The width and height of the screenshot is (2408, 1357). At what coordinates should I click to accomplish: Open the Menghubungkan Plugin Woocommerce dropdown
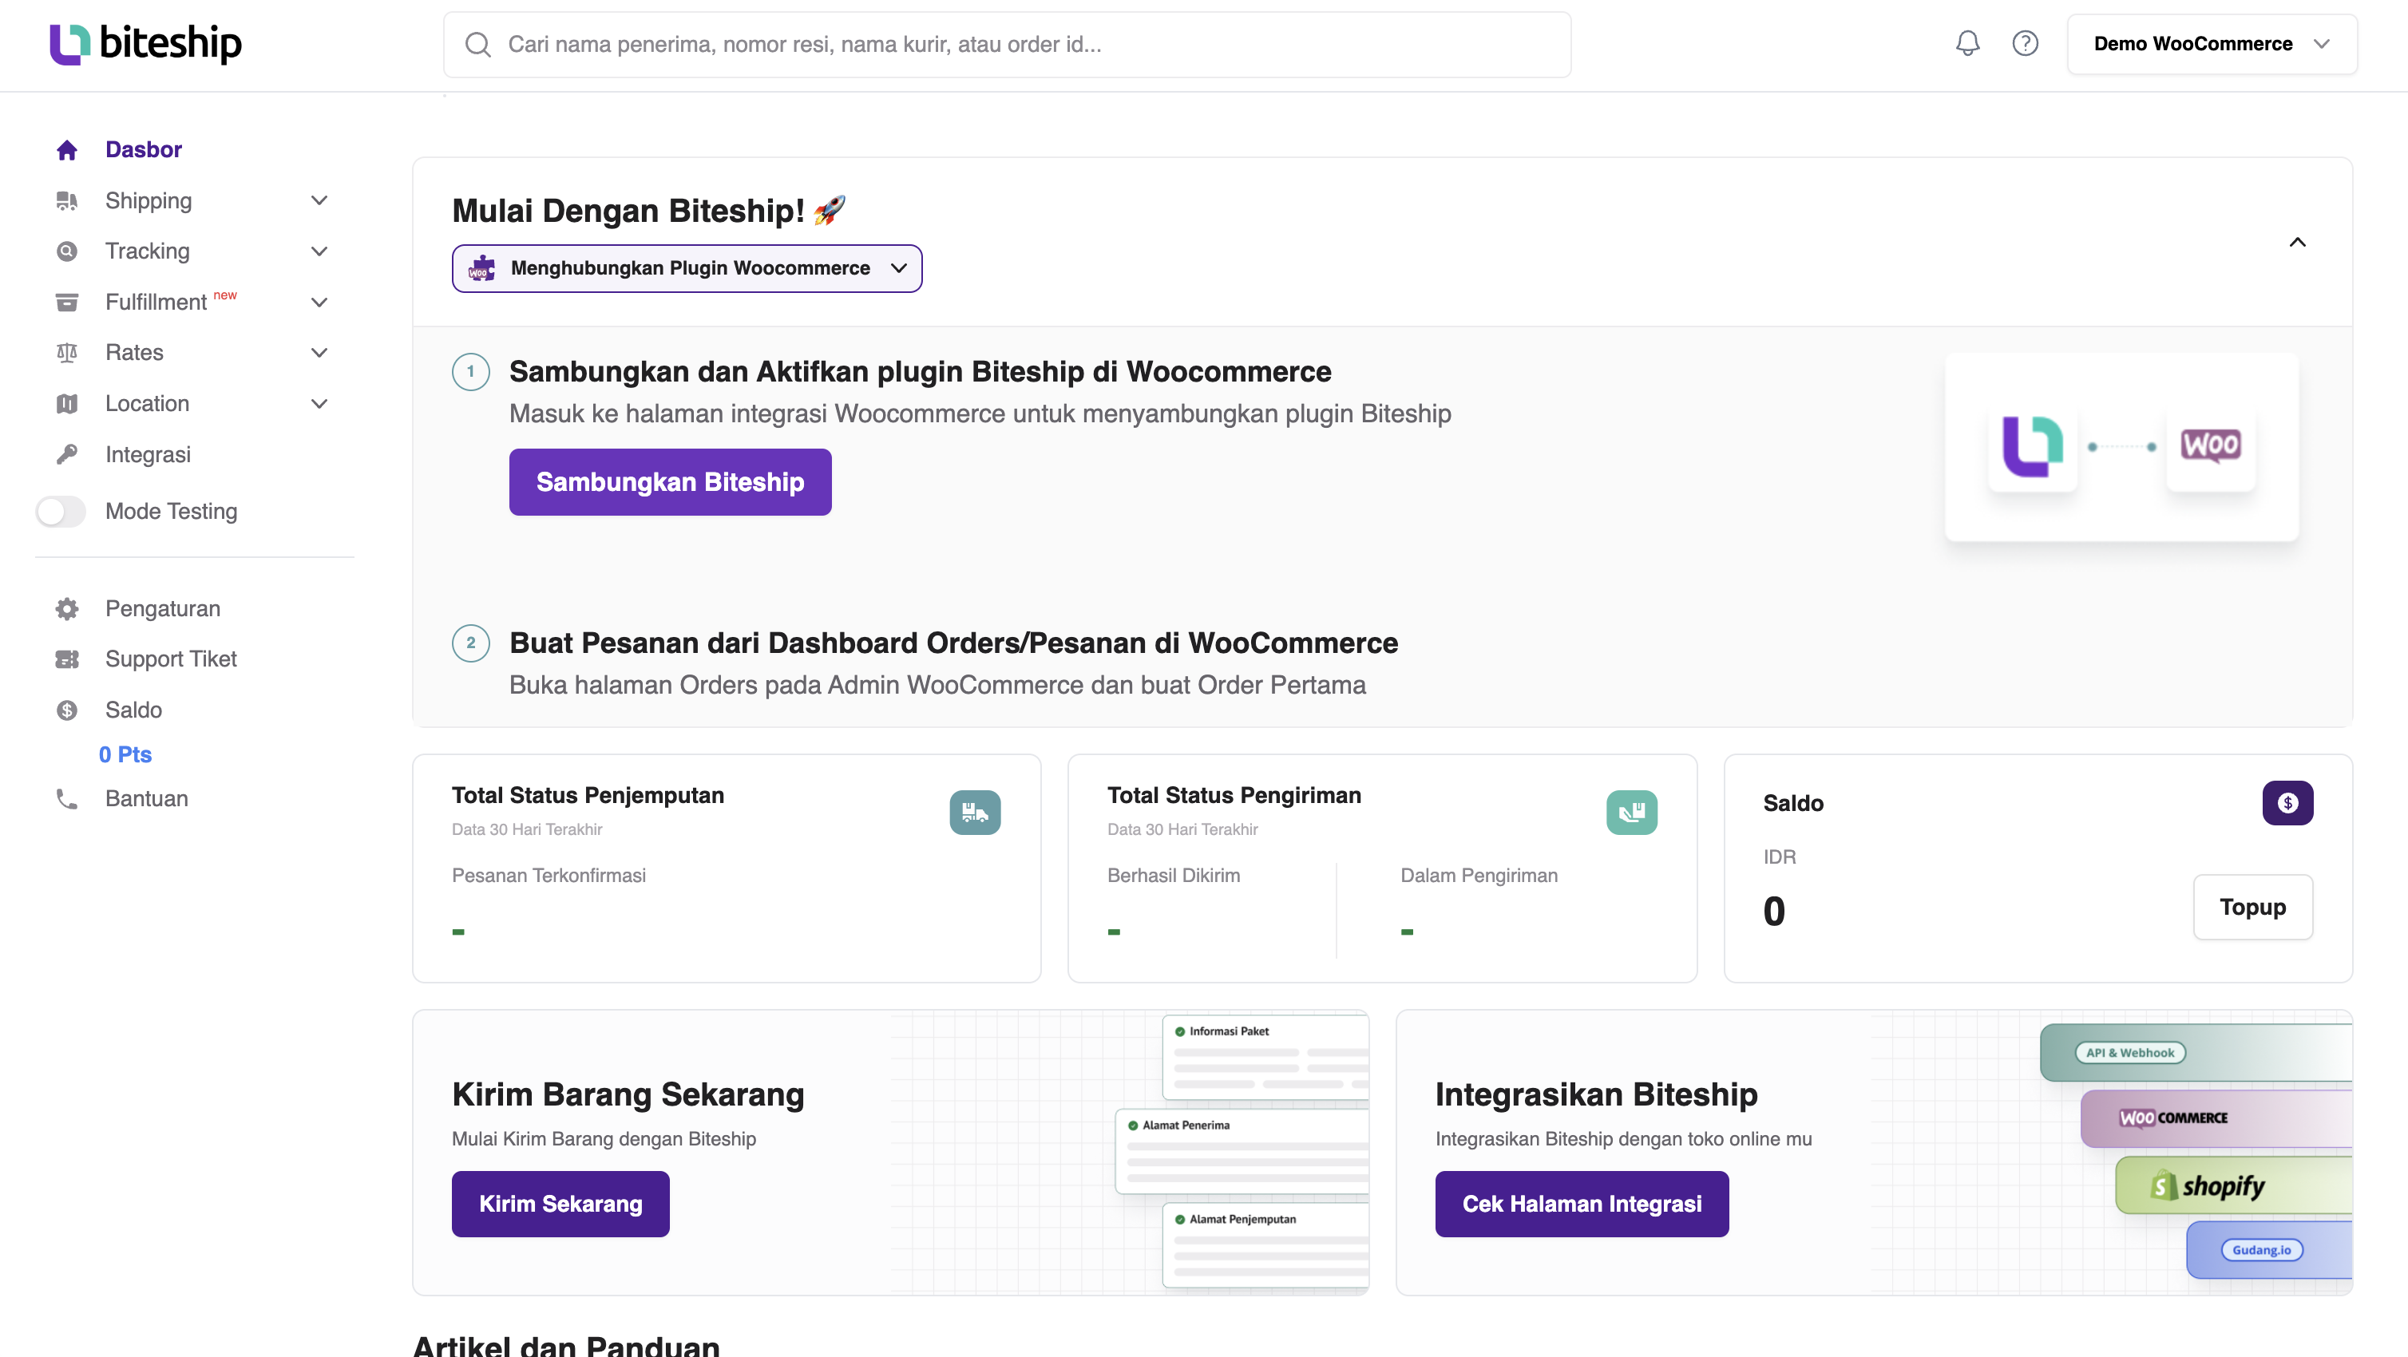coord(687,268)
